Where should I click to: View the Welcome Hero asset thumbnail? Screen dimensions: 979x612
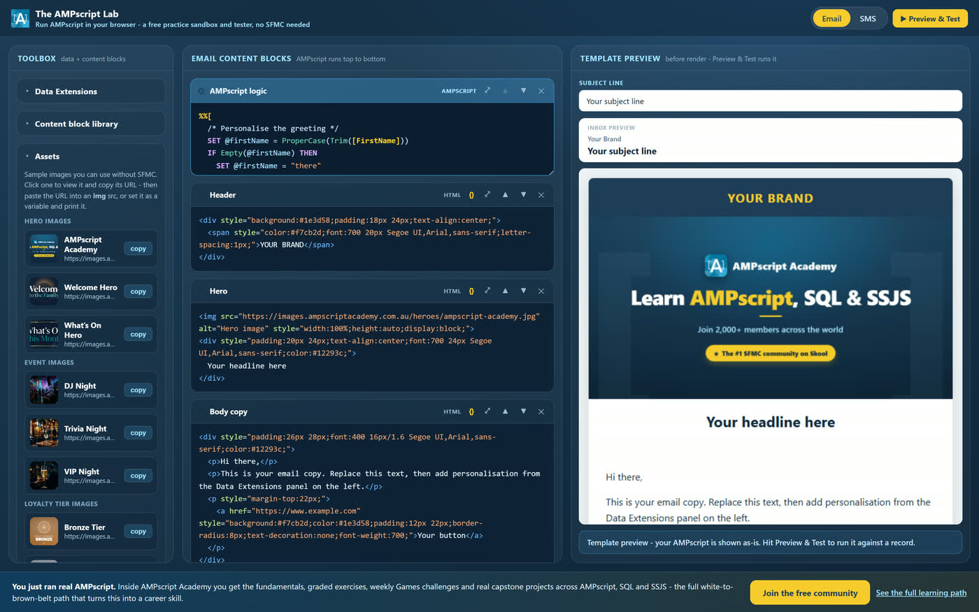pos(44,291)
